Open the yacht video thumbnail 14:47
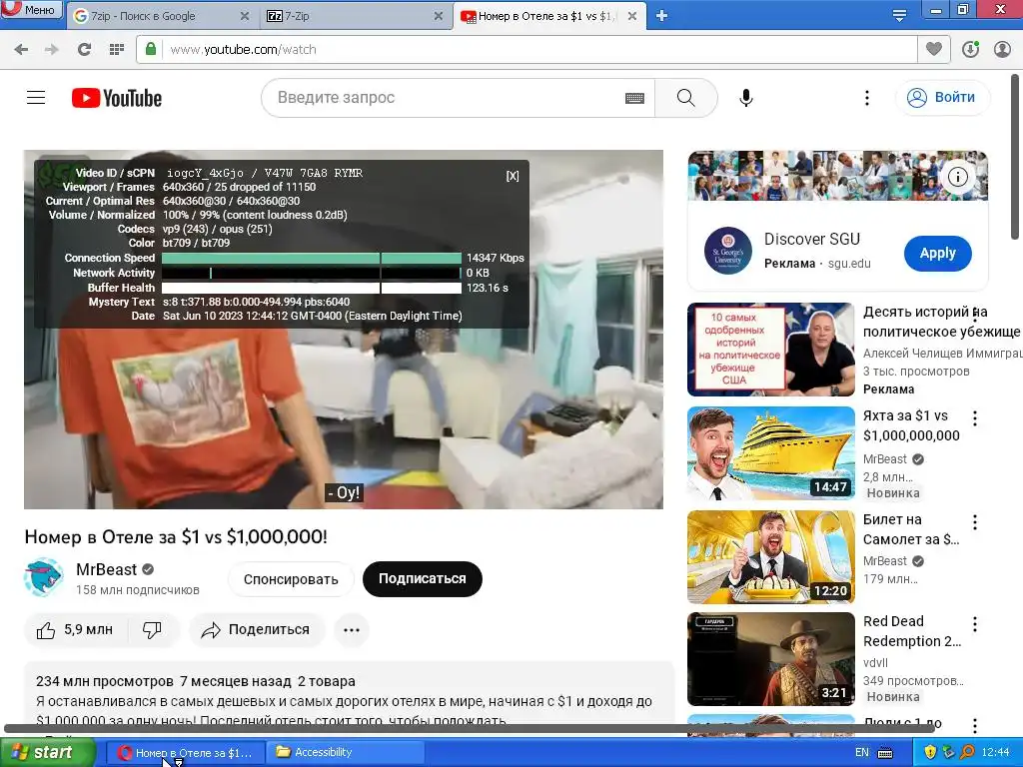This screenshot has width=1023, height=767. 770,453
